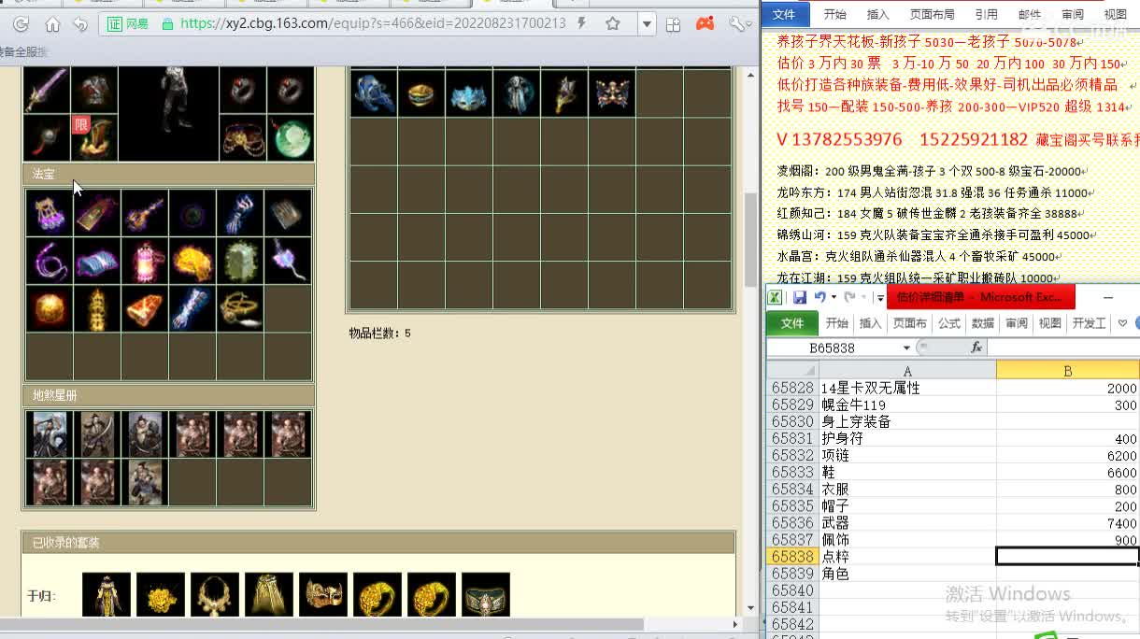The image size is (1140, 639).
Task: Click the Word line starting 水晶宫
Action: 920,256
